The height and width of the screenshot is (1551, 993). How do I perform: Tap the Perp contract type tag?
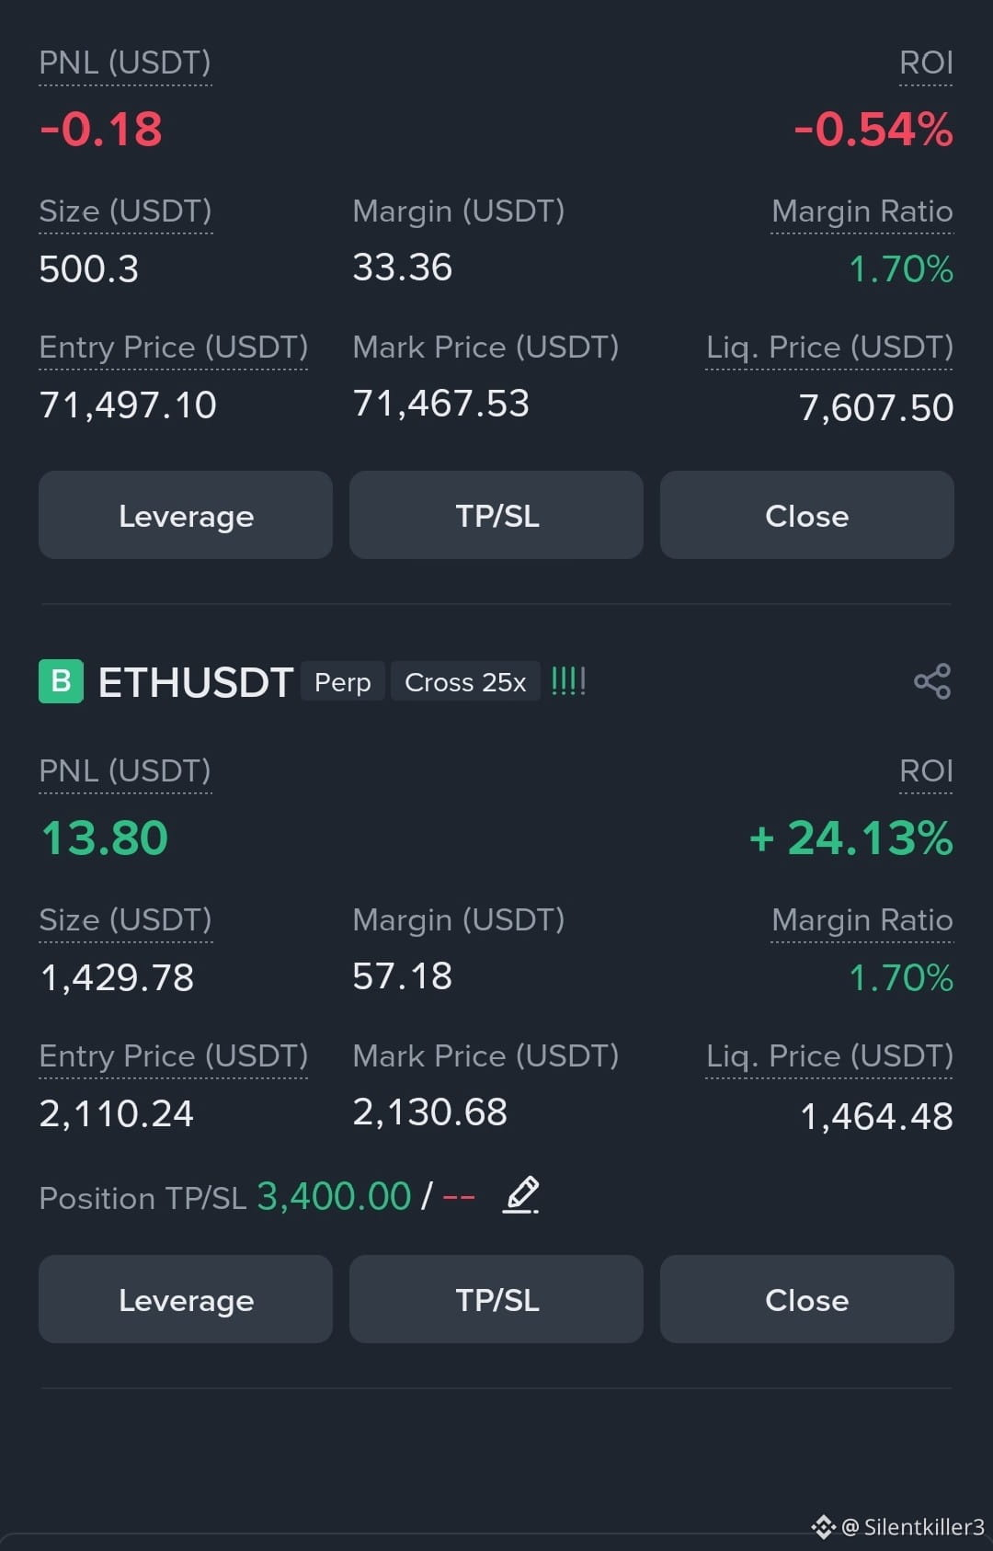(343, 682)
